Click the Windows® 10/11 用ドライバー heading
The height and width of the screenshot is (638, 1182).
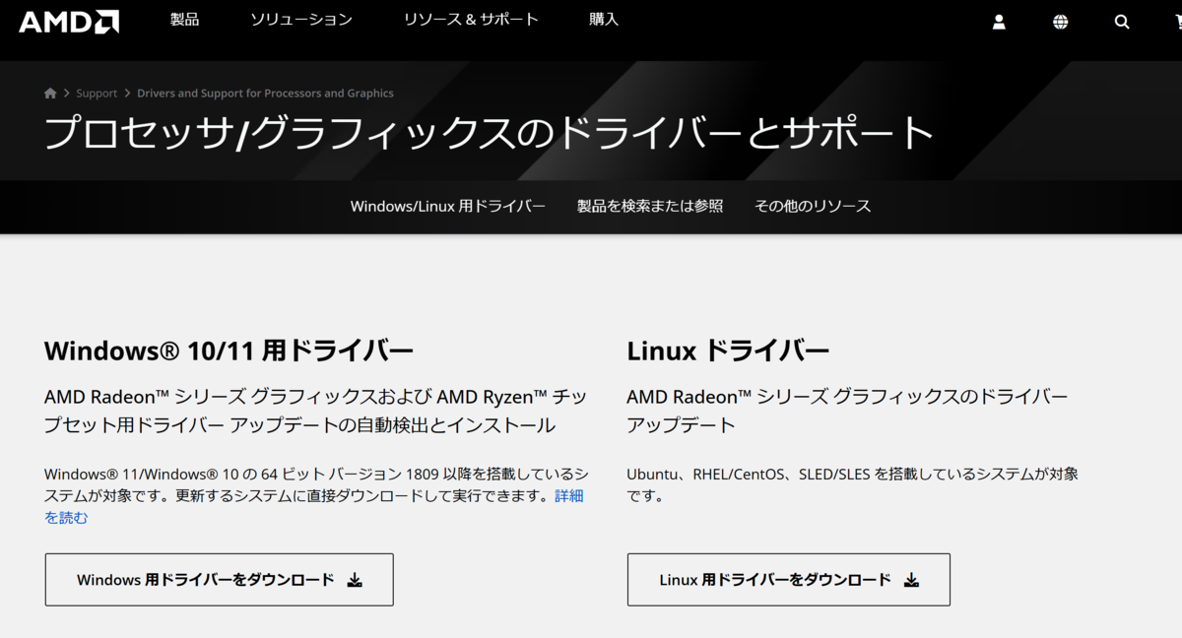tap(229, 351)
